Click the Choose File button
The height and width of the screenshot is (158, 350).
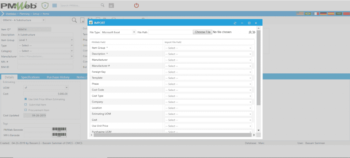pos(202,32)
